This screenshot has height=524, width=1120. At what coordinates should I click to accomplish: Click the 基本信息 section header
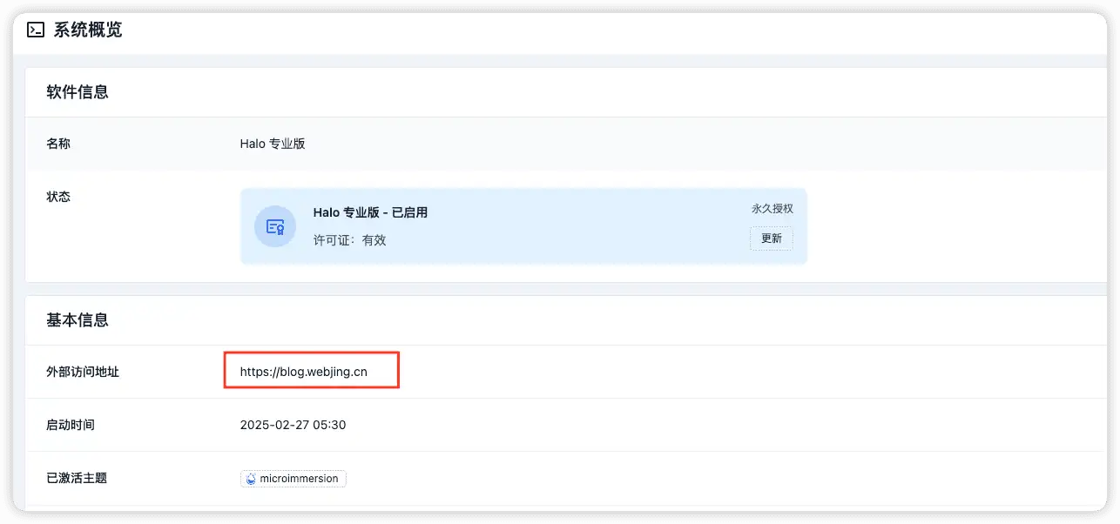78,320
